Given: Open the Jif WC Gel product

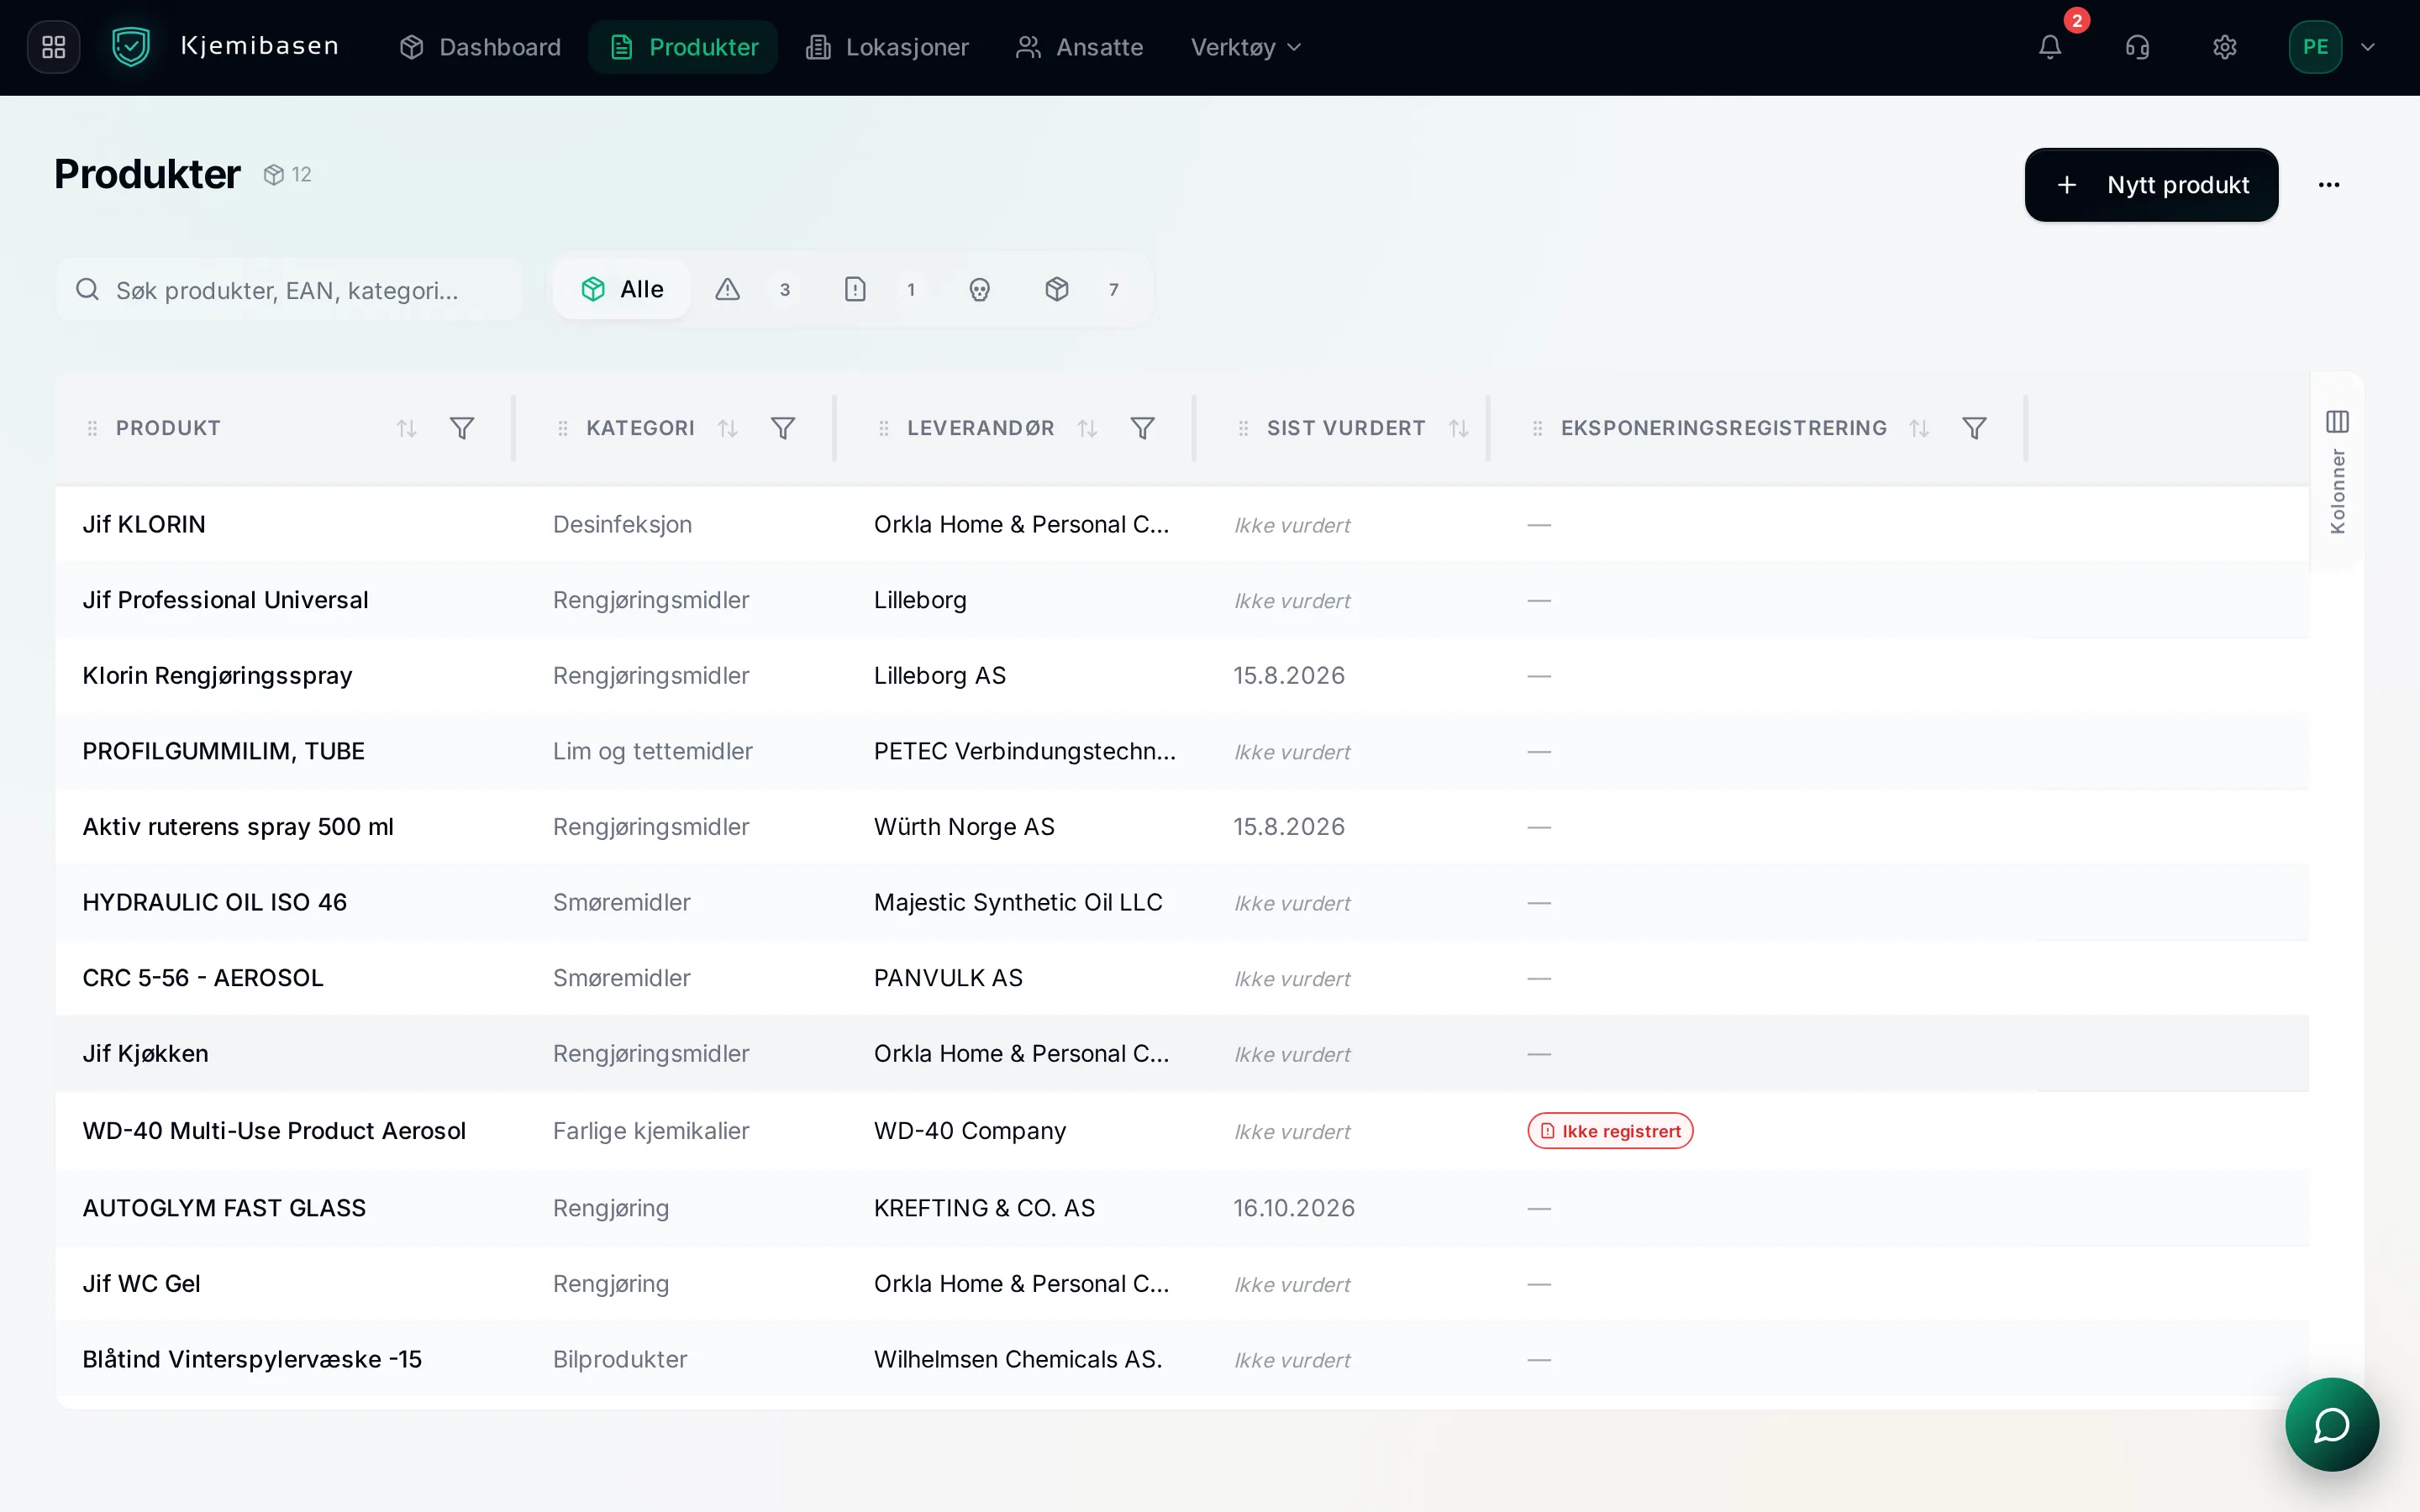Looking at the screenshot, I should click(141, 1284).
